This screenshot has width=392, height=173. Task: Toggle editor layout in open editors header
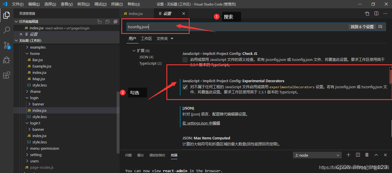[99, 22]
